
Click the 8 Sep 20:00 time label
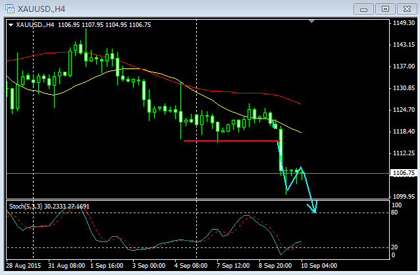(x=275, y=266)
